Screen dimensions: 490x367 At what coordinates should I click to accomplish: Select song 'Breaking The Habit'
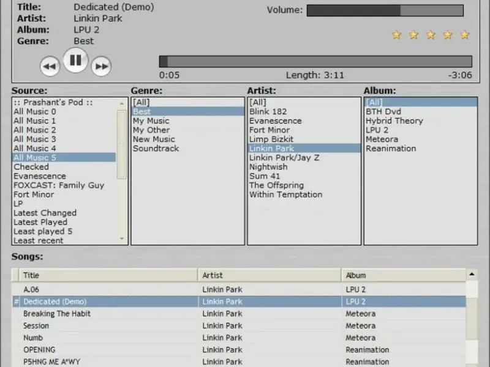pos(239,314)
